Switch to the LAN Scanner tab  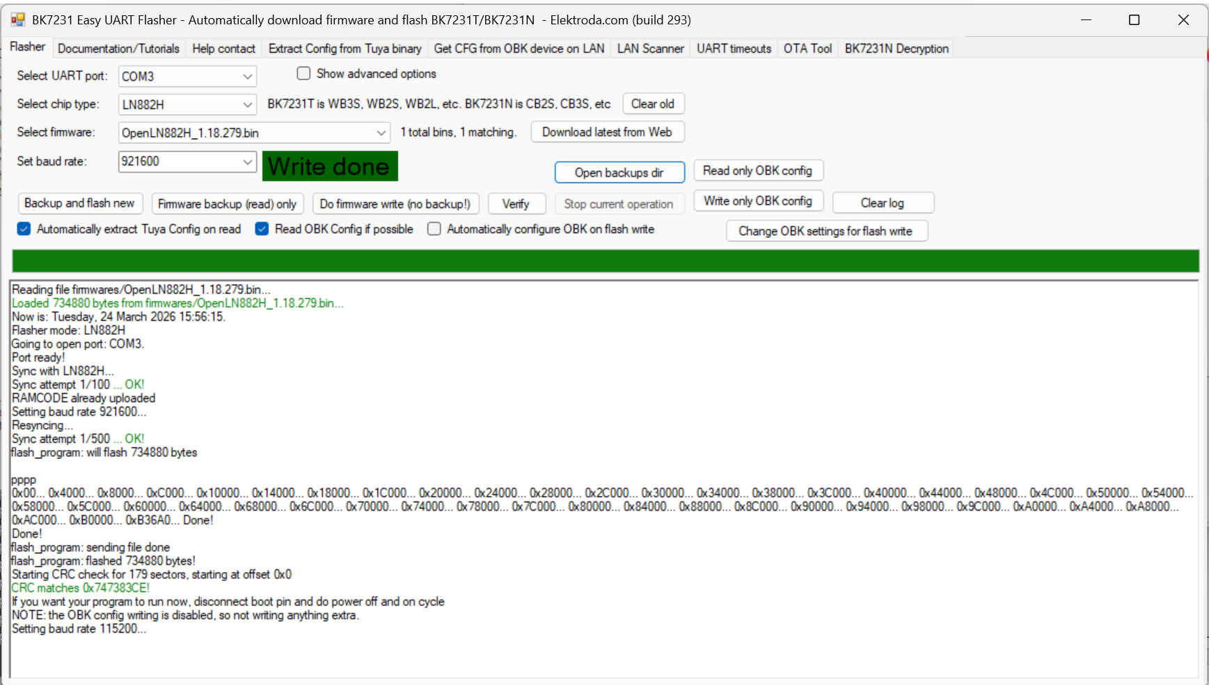[x=651, y=49]
